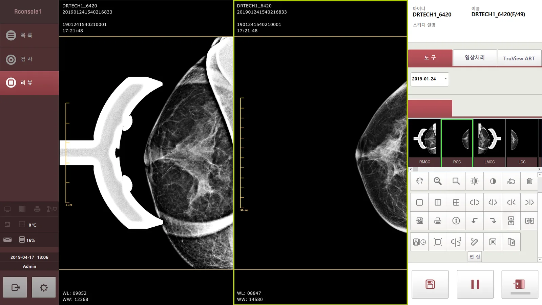The image size is (542, 305).
Task: Select the LMCC thumbnail
Action: click(489, 143)
